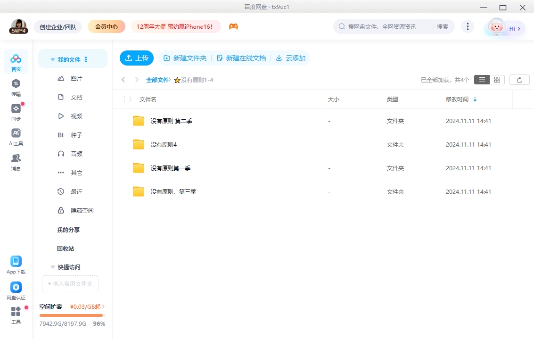Screen dimensions: 534x339
Task: Refresh the file list with the refresh icon
Action: [x=519, y=80]
